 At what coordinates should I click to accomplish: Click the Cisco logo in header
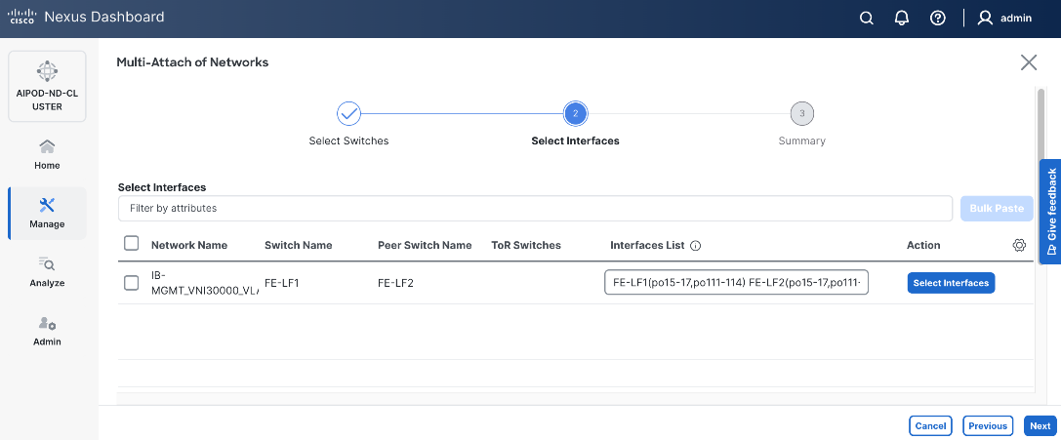(21, 18)
